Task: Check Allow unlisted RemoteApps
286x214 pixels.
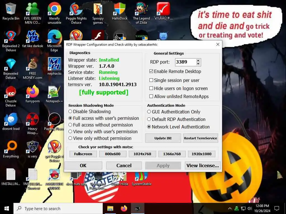Action: [151, 96]
